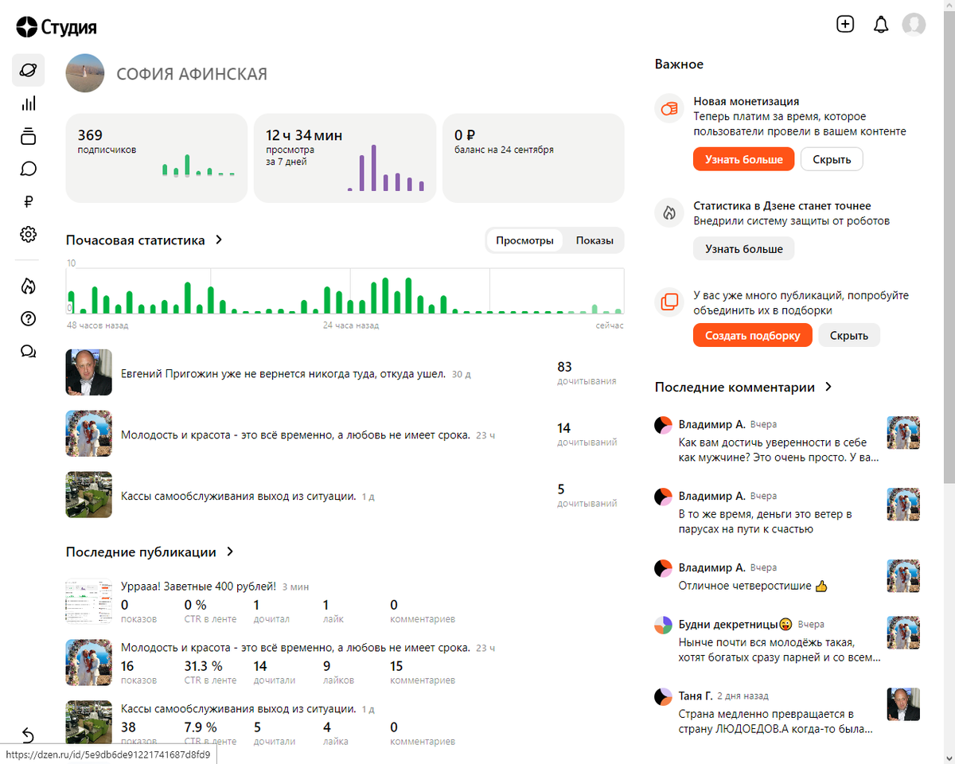Screen dimensions: 955x764
Task: Open Кассы самообслуживания article in top list
Action: 238,496
